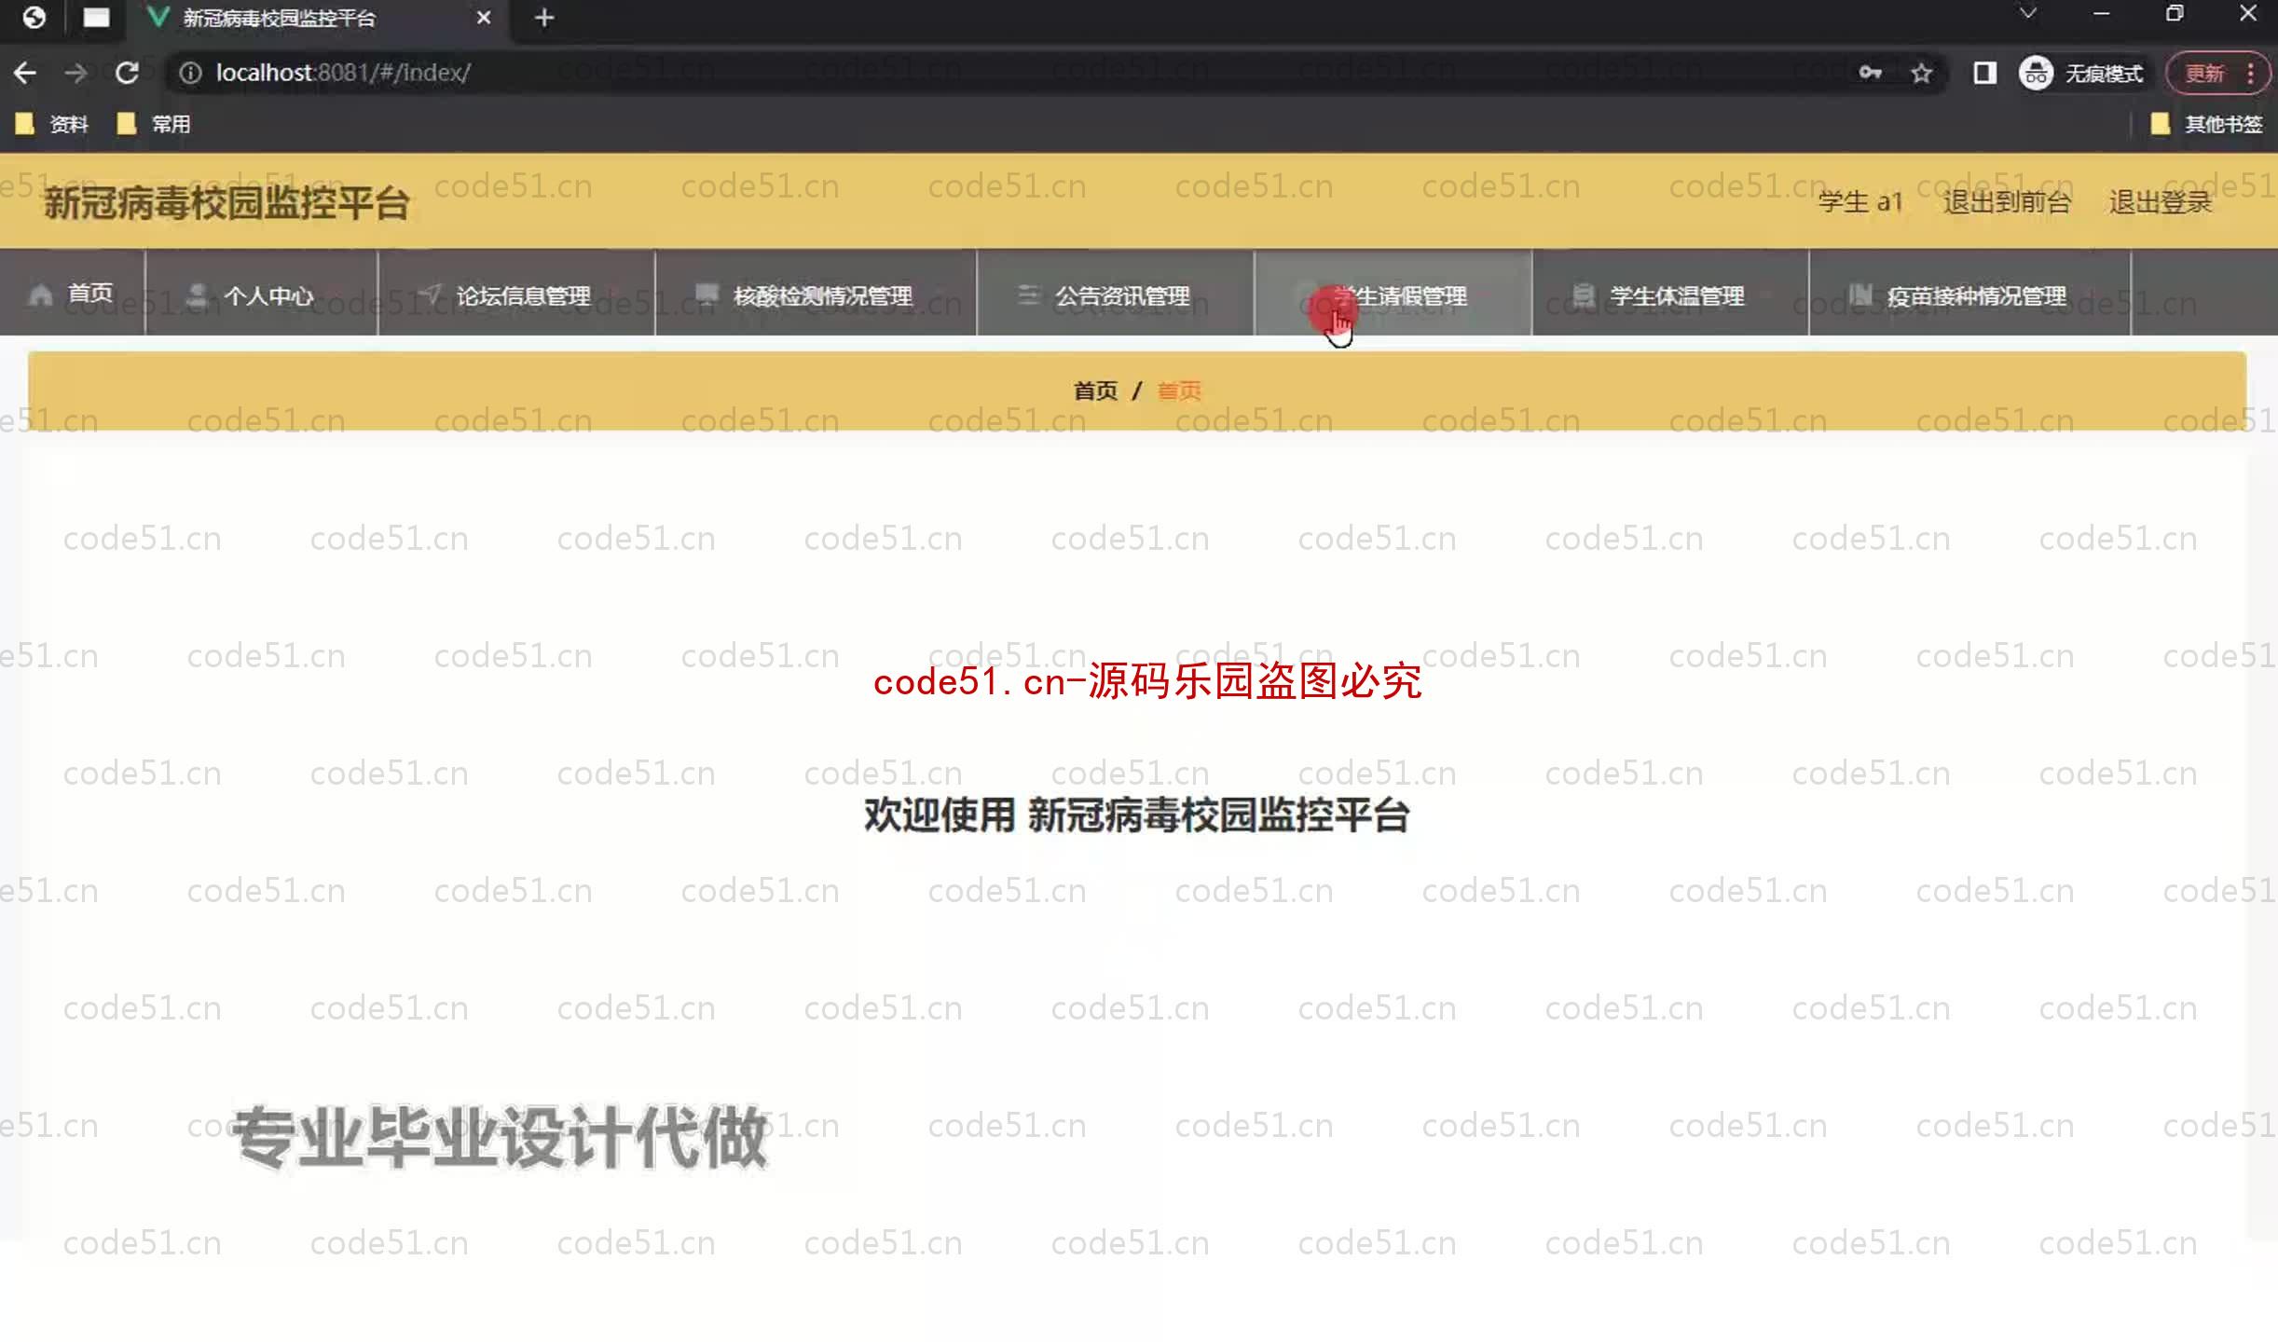Click the orange 首页 breadcrumb
The width and height of the screenshot is (2278, 1342).
tap(1179, 390)
